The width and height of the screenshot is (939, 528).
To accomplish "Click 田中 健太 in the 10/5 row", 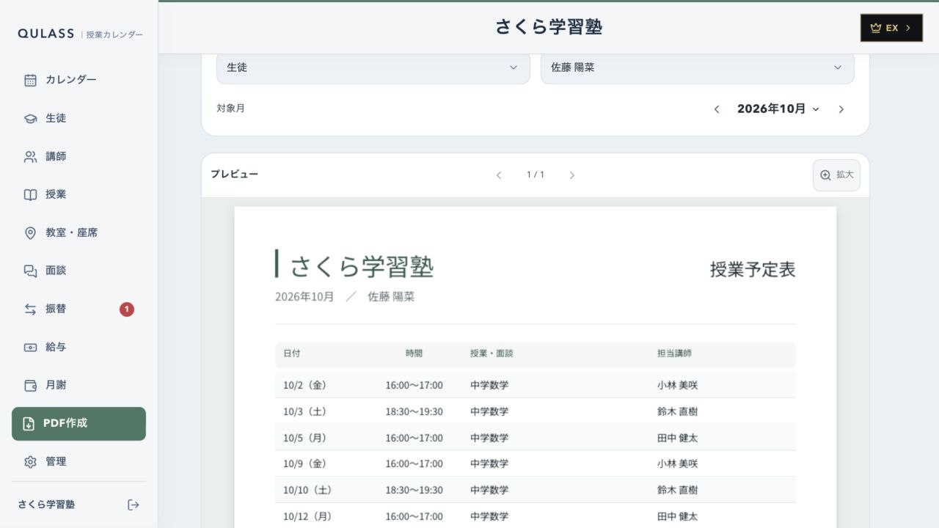I will 677,438.
